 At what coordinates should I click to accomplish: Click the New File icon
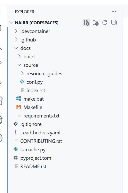click(86, 23)
